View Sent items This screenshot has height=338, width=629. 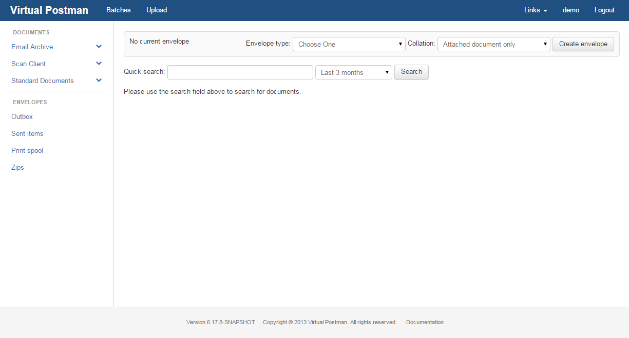pyautogui.click(x=27, y=133)
